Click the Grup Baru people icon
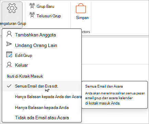 (32, 6)
